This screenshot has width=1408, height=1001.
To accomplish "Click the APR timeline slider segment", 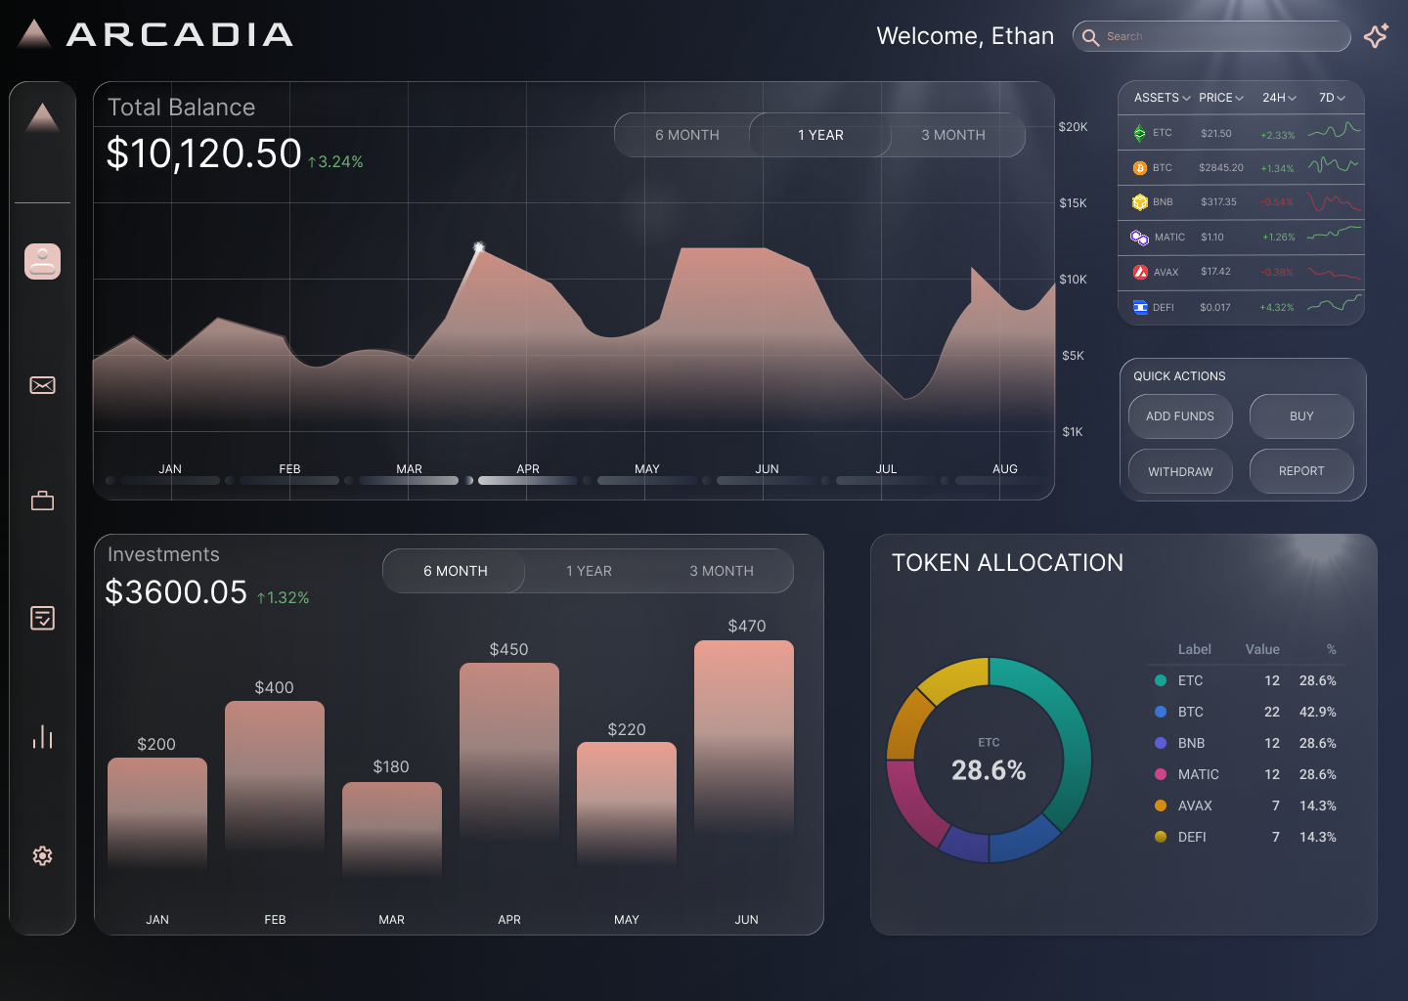I will tap(528, 480).
